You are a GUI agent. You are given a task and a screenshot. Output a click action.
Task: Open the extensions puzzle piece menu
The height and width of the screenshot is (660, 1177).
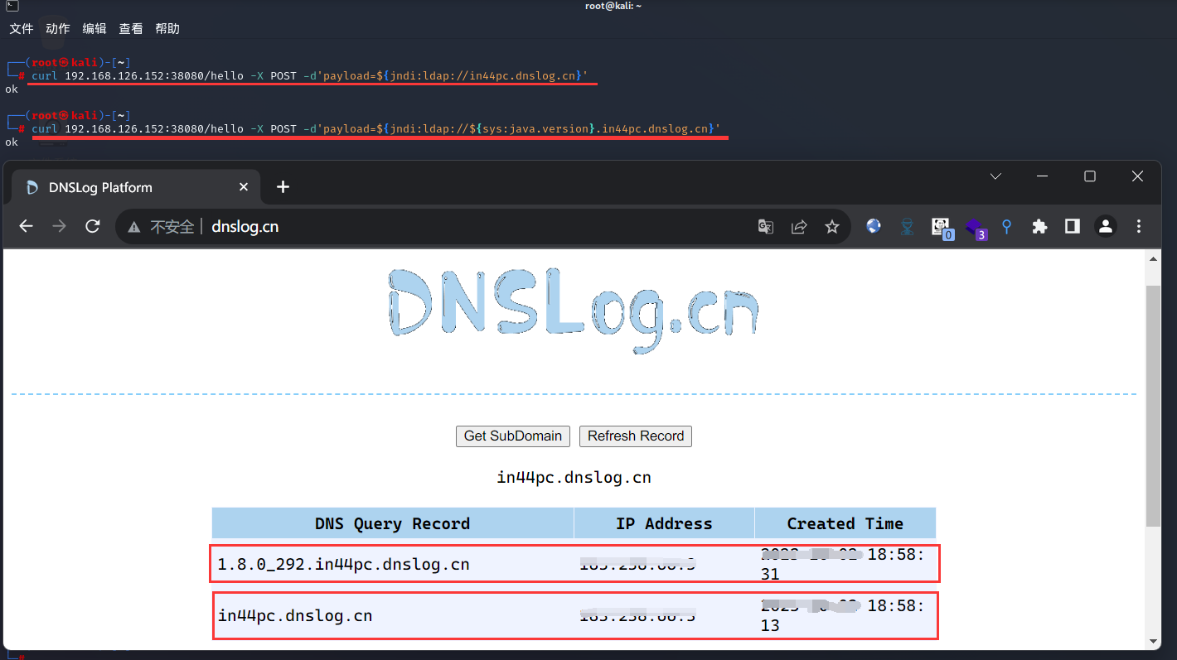(1039, 226)
